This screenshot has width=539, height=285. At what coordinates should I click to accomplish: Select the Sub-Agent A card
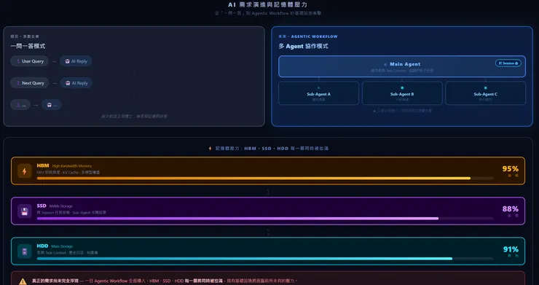318,93
